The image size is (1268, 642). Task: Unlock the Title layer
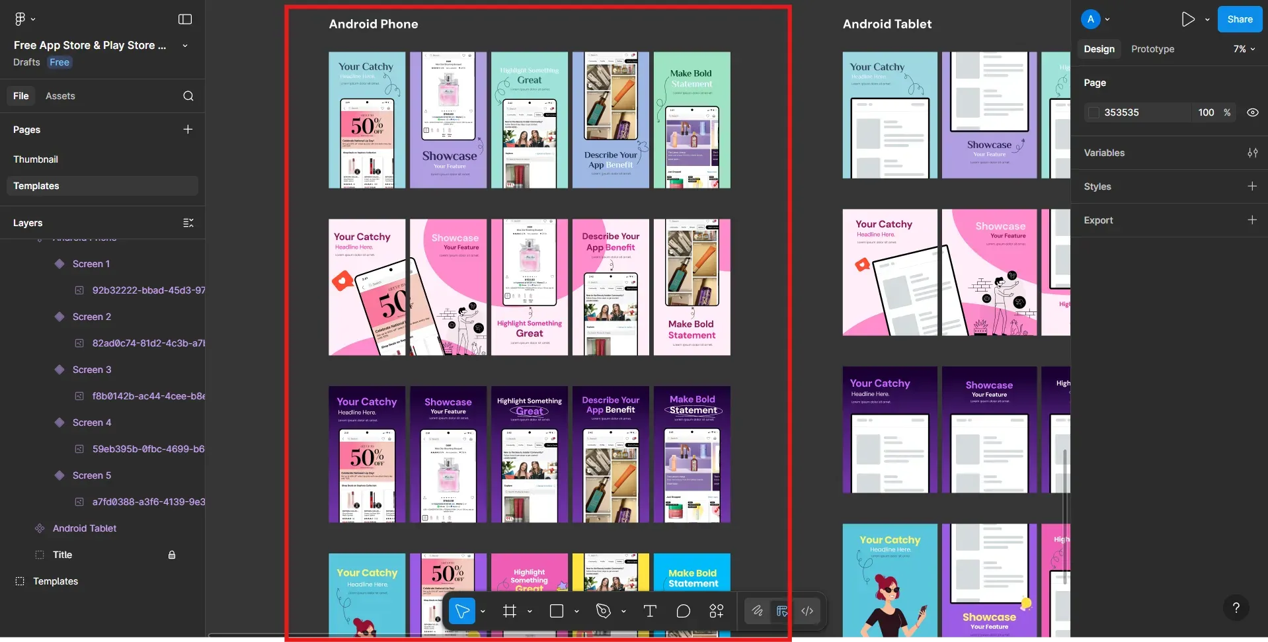click(x=172, y=554)
